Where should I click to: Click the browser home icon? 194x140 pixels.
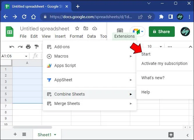(x=33, y=17)
